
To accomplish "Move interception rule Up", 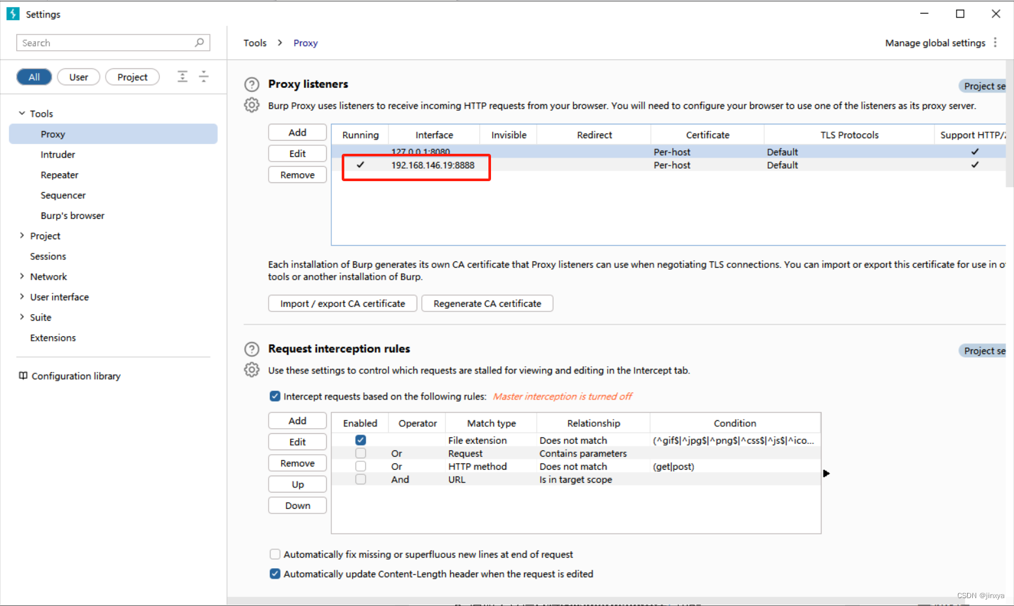I will click(x=297, y=484).
